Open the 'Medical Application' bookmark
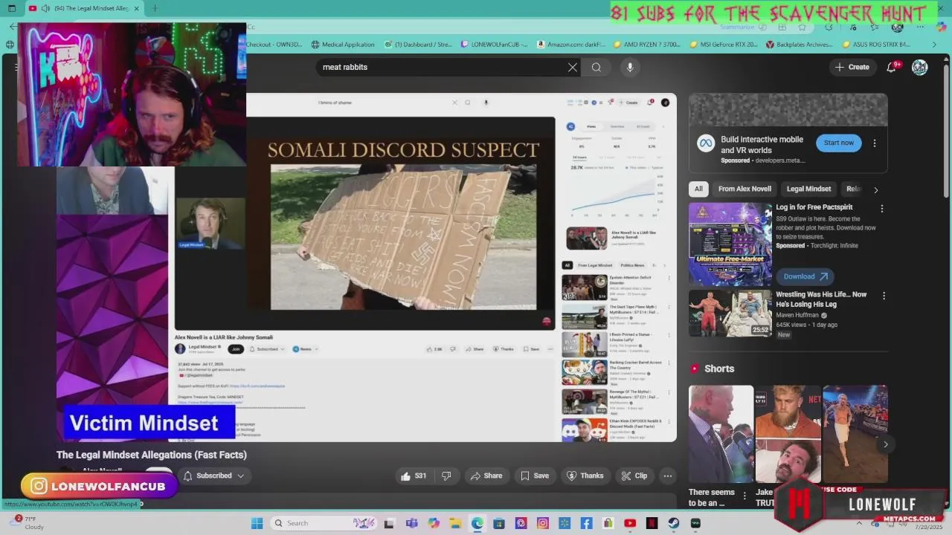 (x=343, y=45)
